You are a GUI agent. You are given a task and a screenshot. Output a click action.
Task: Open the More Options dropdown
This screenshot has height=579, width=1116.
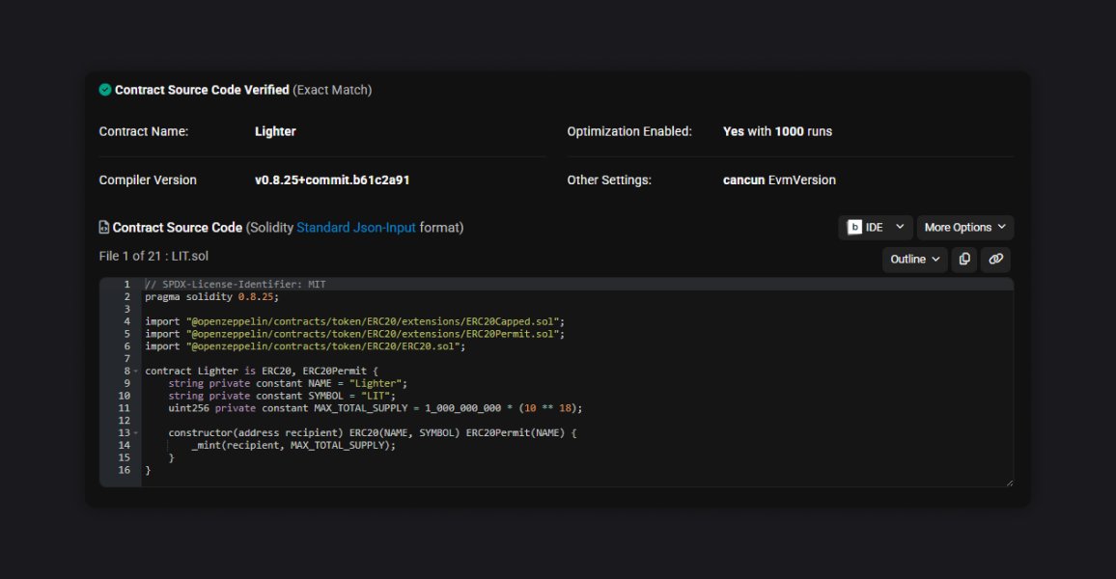point(965,228)
